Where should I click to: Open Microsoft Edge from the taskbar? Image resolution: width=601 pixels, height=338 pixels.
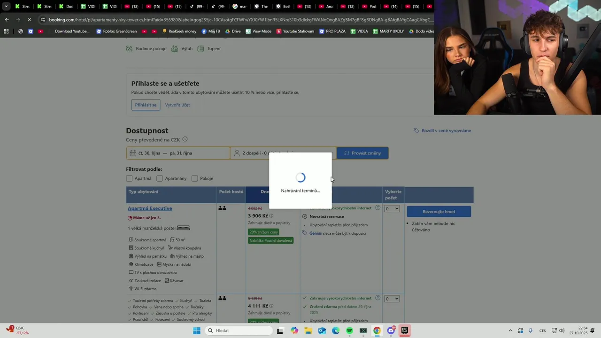pyautogui.click(x=336, y=330)
